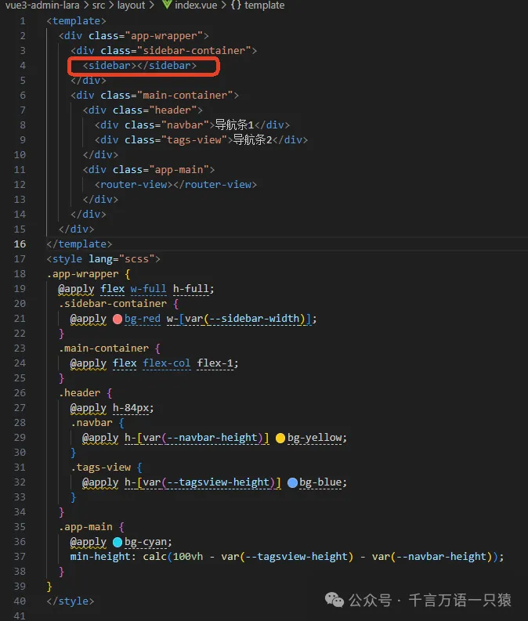Screen dimensions: 528x621
Task: Expand the layout breadcrumb segment
Action: click(x=132, y=5)
